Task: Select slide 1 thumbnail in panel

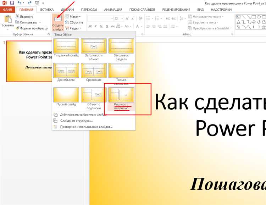Action: coord(29,61)
